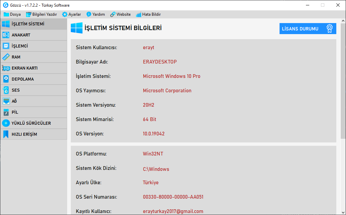The image size is (346, 215).
Task: Click the Sistem Mimarisi label
Action: (x=95, y=119)
